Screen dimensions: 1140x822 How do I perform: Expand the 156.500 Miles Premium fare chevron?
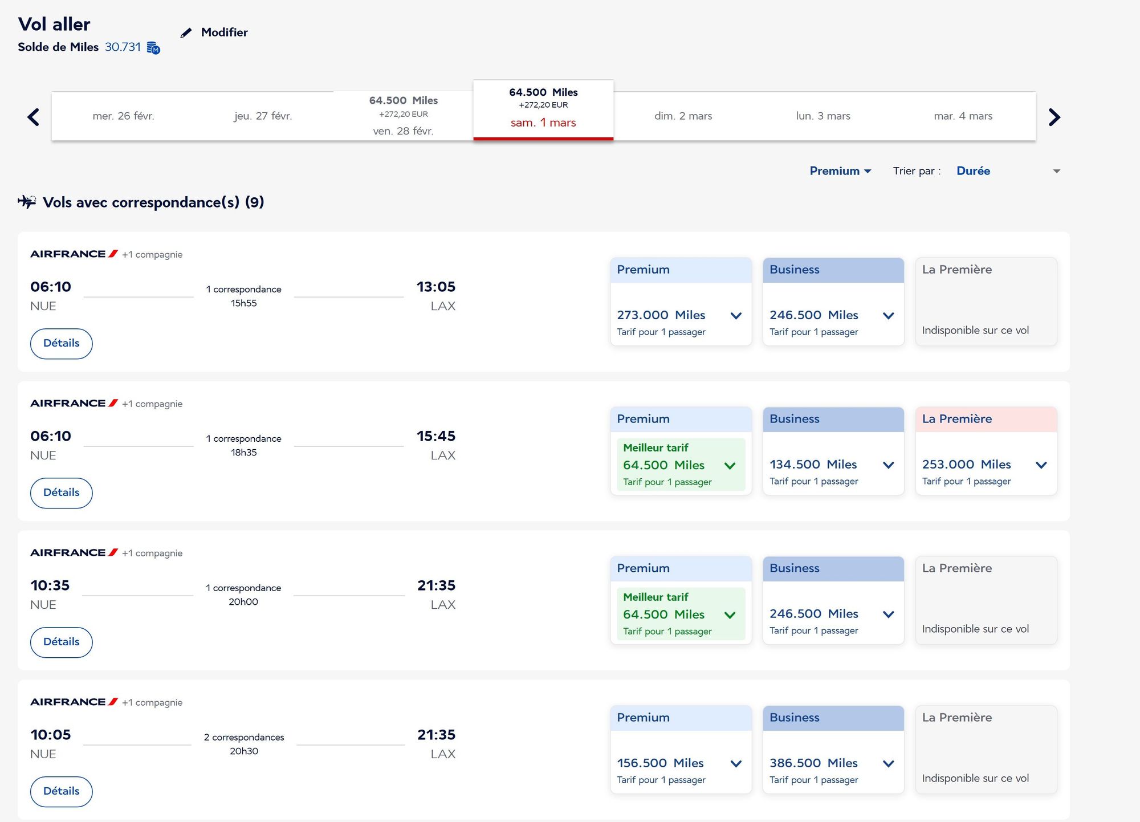coord(736,764)
